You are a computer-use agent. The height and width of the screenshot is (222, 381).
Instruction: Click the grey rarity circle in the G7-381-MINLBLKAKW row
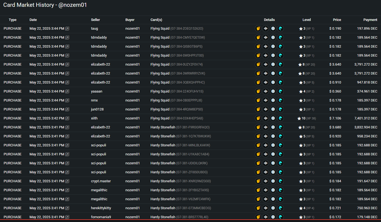point(273,145)
